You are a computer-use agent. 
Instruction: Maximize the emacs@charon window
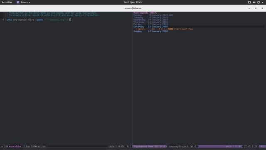256,8
